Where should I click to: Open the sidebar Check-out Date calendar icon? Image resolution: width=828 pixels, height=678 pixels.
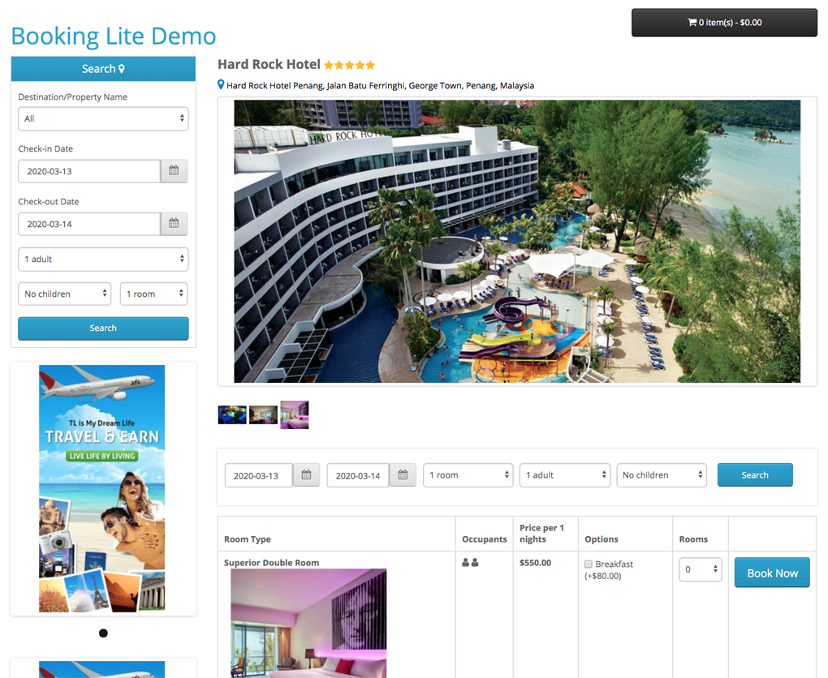click(174, 224)
